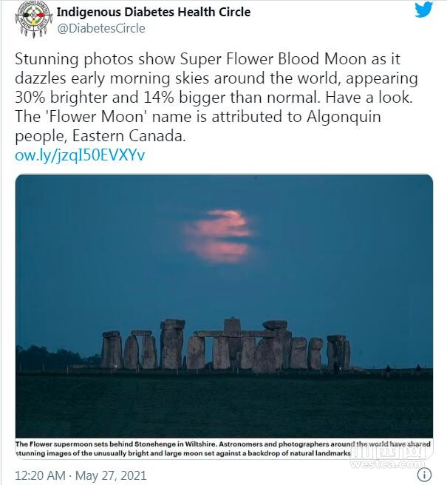The width and height of the screenshot is (447, 485).
Task: Click the word Algonquin in the tweet
Action: click(344, 117)
